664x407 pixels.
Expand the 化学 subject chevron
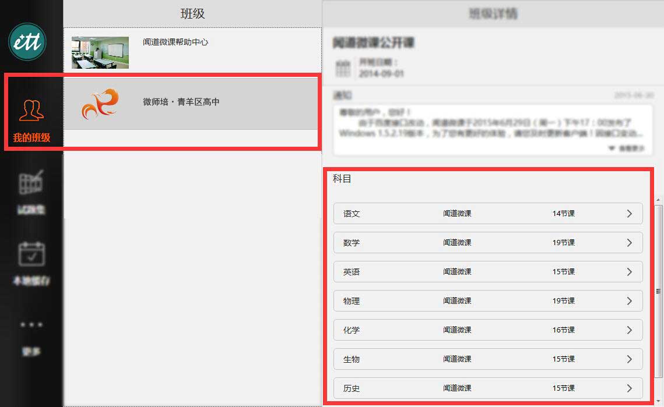pos(629,330)
